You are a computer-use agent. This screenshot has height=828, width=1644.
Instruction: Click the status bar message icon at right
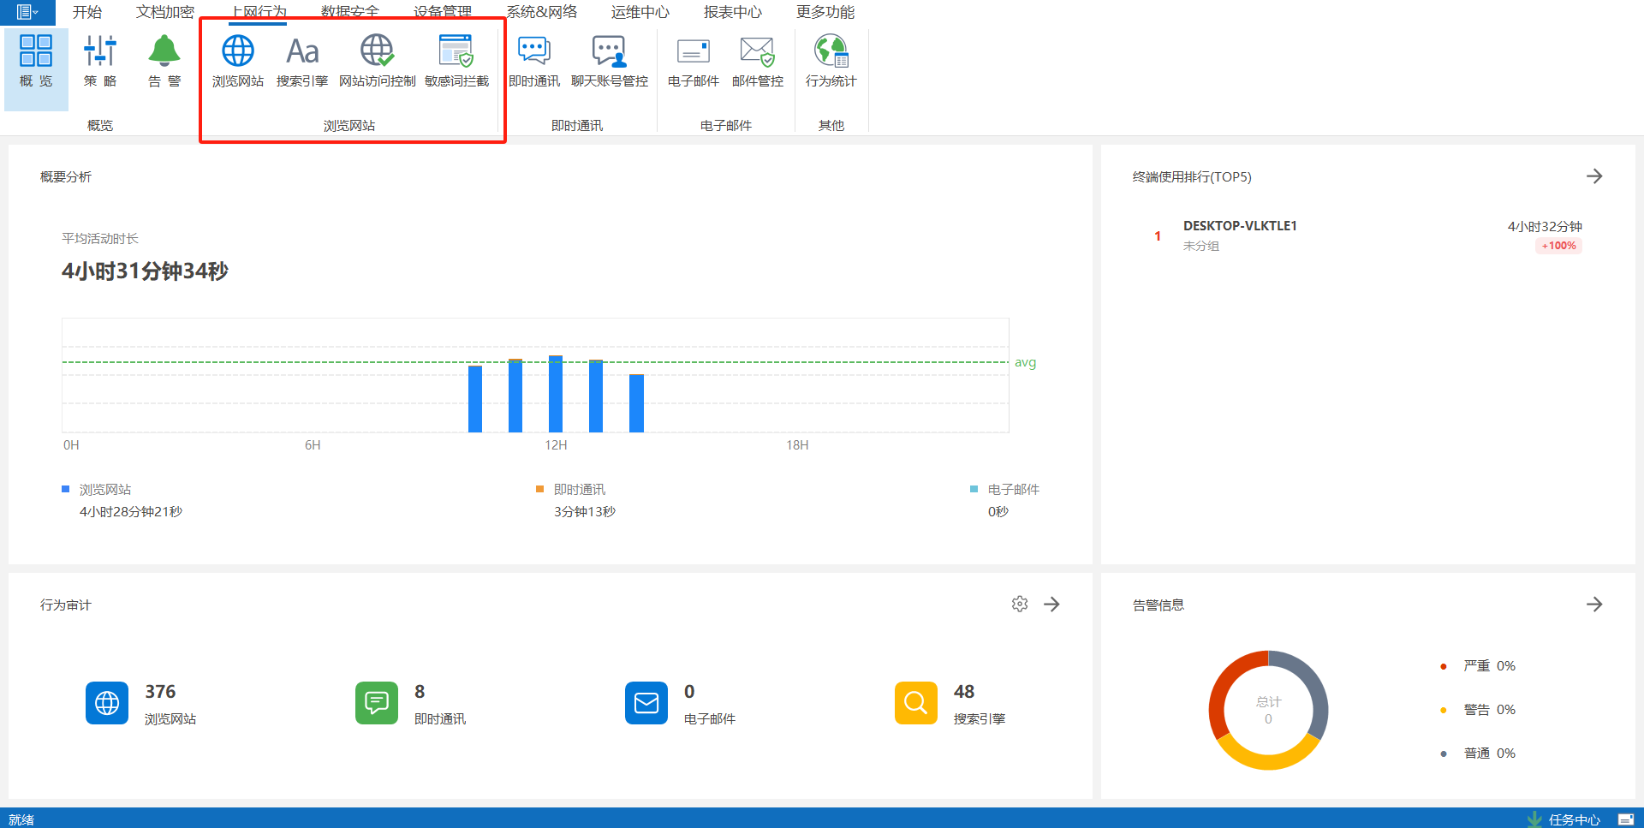click(x=1626, y=819)
